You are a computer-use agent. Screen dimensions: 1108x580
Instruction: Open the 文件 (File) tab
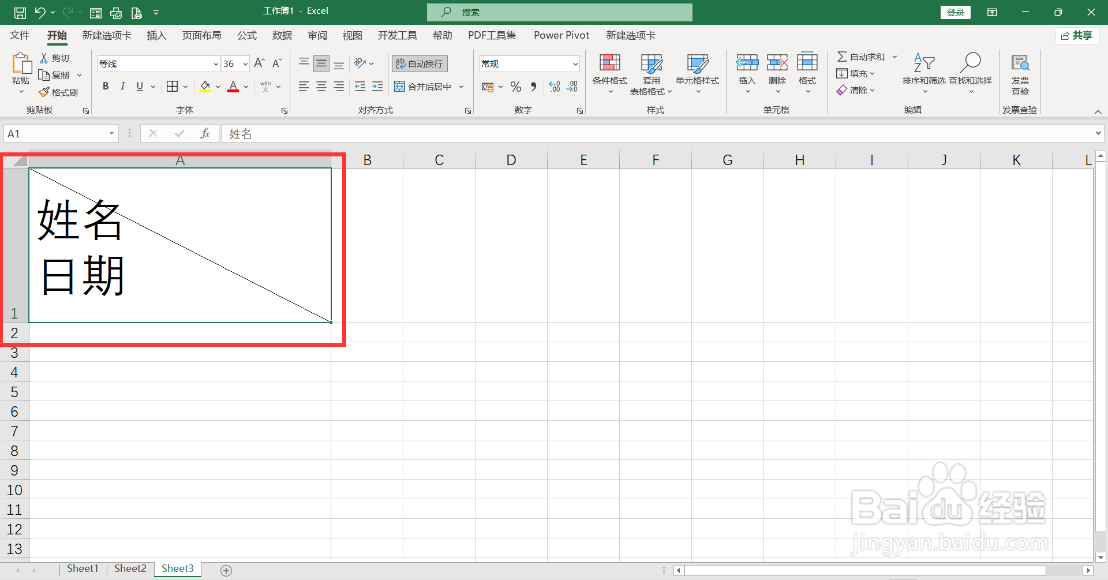[20, 35]
